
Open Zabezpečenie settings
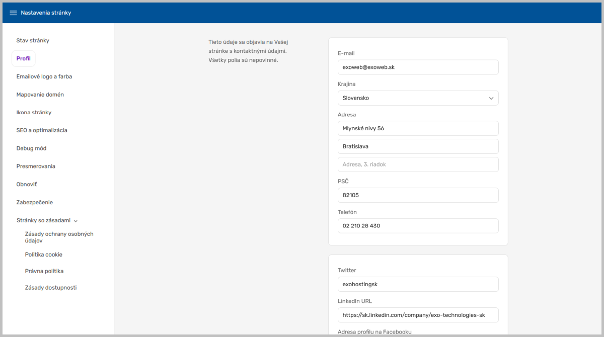34,202
